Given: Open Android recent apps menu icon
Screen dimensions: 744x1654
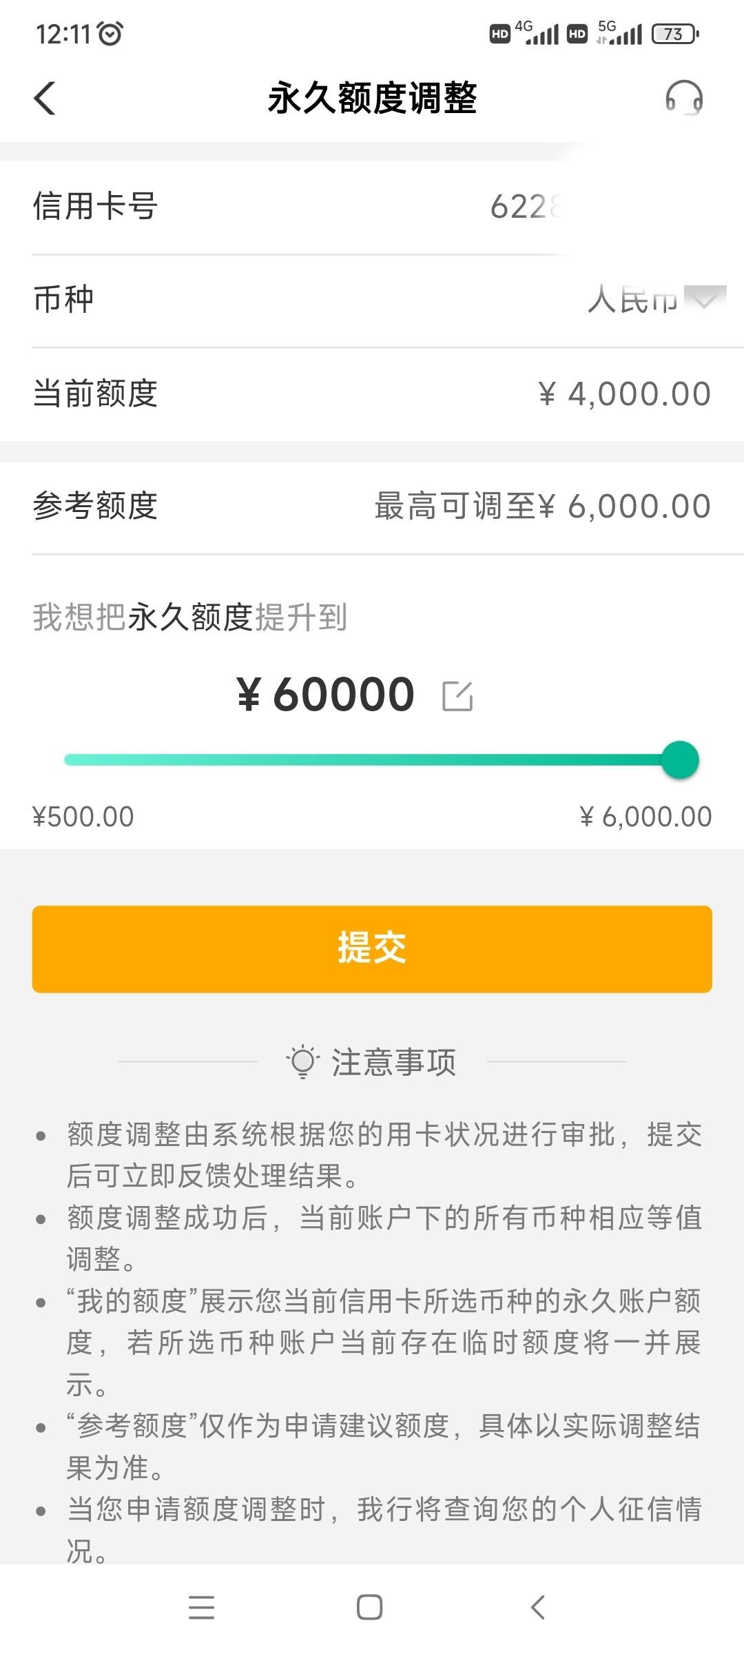Looking at the screenshot, I should (202, 1607).
